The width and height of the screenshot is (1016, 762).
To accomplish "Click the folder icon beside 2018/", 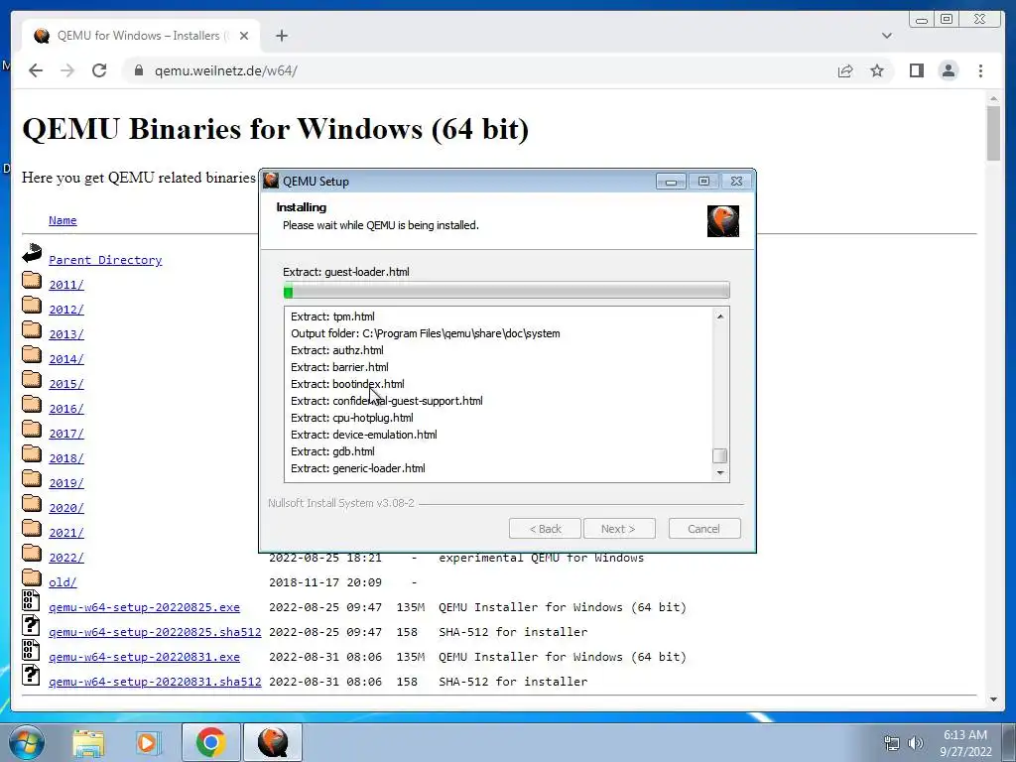I will coord(32,453).
